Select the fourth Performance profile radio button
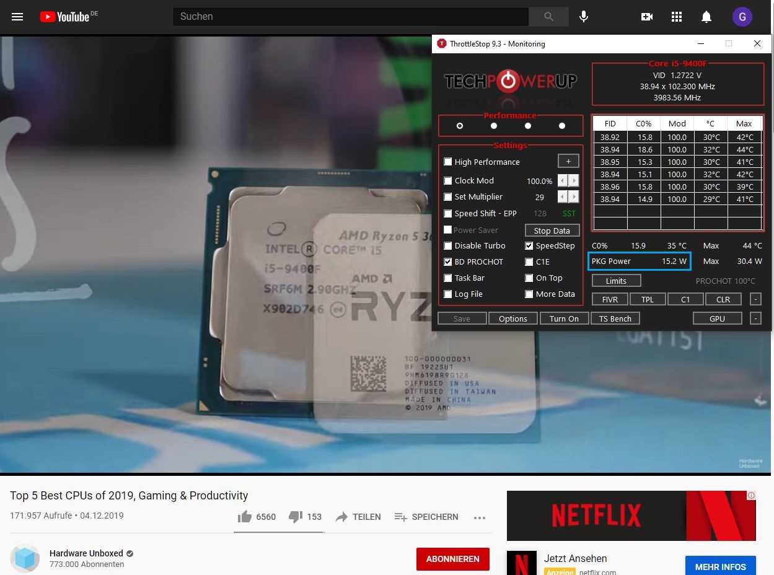This screenshot has width=774, height=575. [562, 126]
